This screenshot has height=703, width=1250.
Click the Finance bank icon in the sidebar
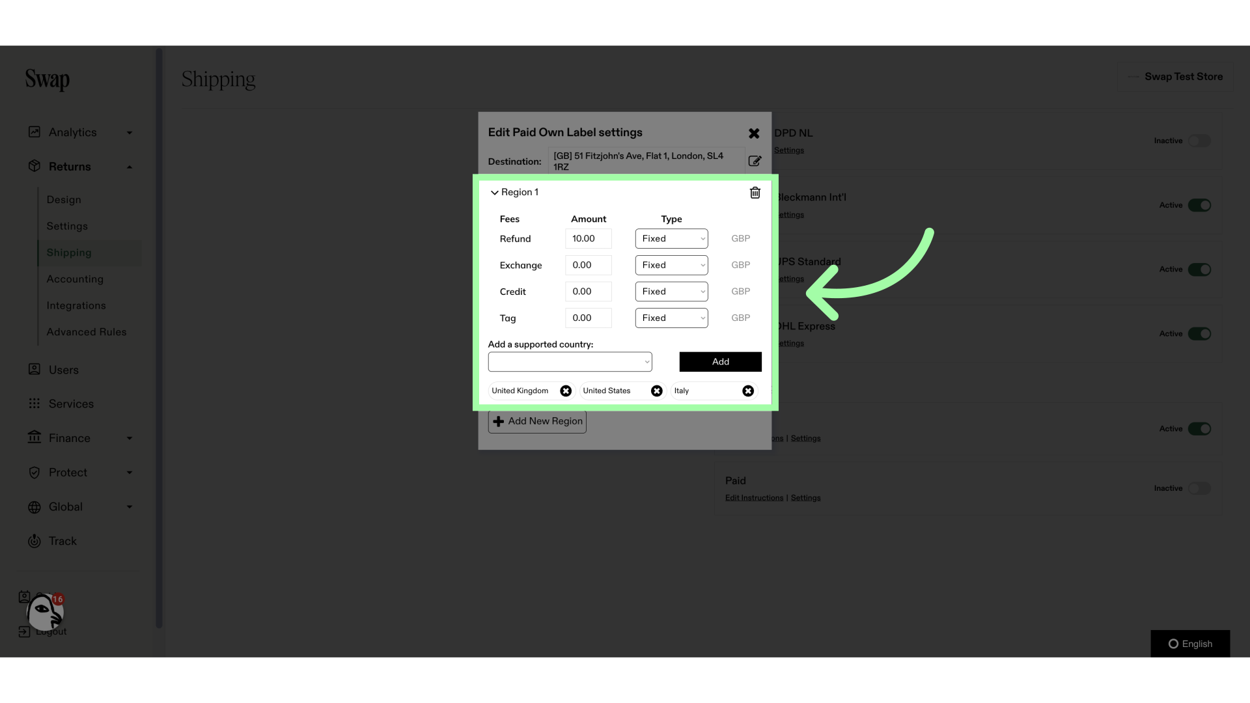click(35, 437)
